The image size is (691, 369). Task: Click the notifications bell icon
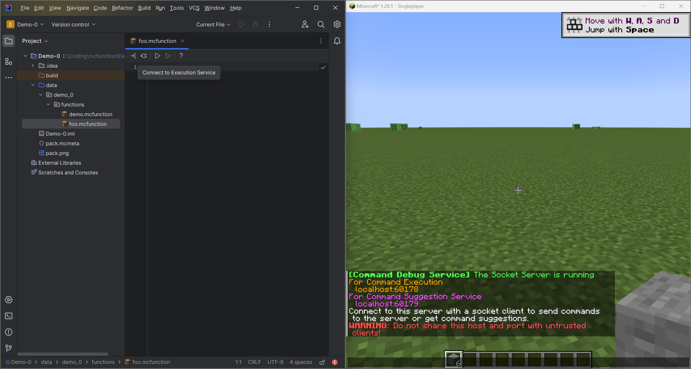pos(337,41)
